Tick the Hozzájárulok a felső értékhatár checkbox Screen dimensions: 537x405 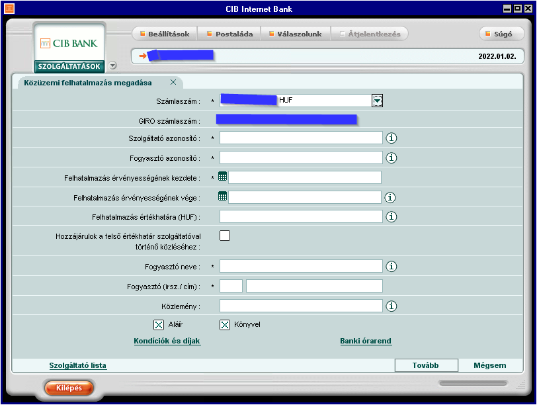[x=225, y=236]
